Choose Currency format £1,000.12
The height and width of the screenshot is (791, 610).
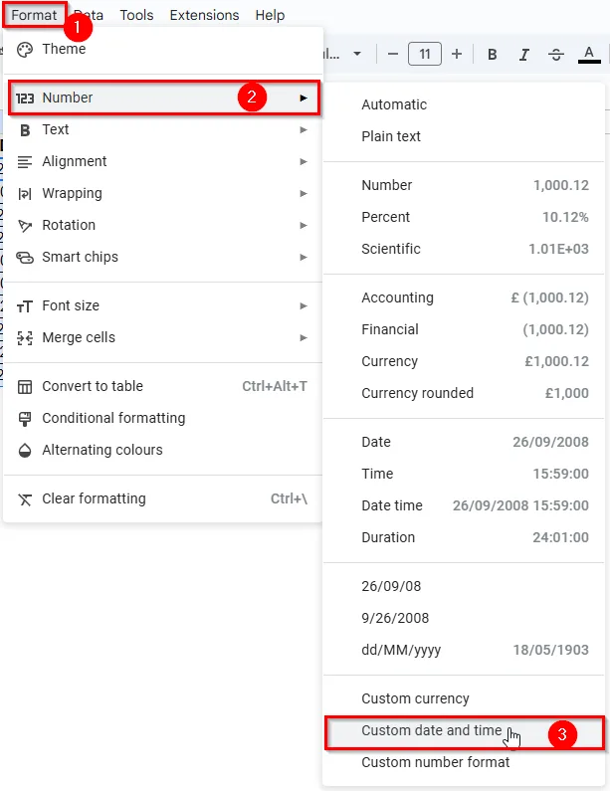(464, 362)
